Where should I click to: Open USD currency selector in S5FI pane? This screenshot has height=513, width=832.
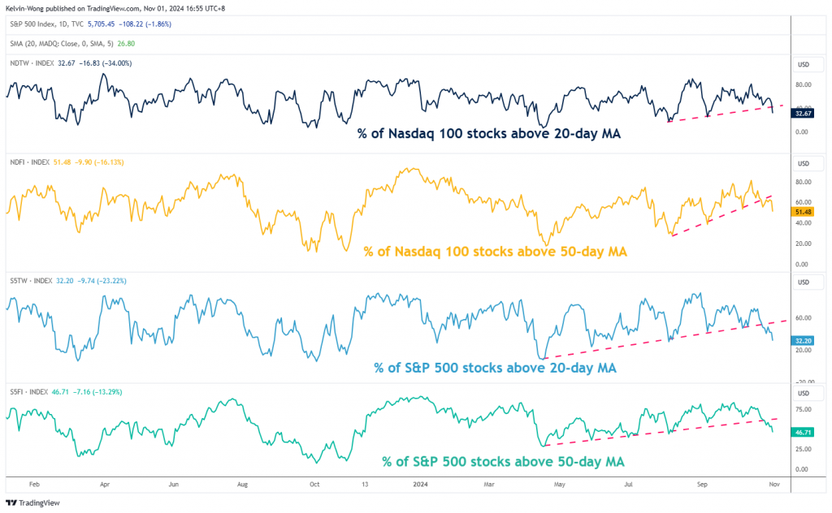(x=804, y=391)
